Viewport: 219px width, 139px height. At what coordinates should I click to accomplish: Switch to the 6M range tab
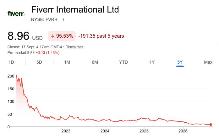[95, 62]
